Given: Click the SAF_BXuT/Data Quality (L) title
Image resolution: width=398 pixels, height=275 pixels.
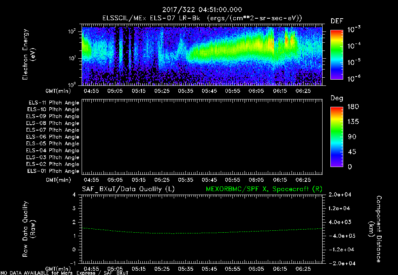Looking at the screenshot, I should 128,189.
